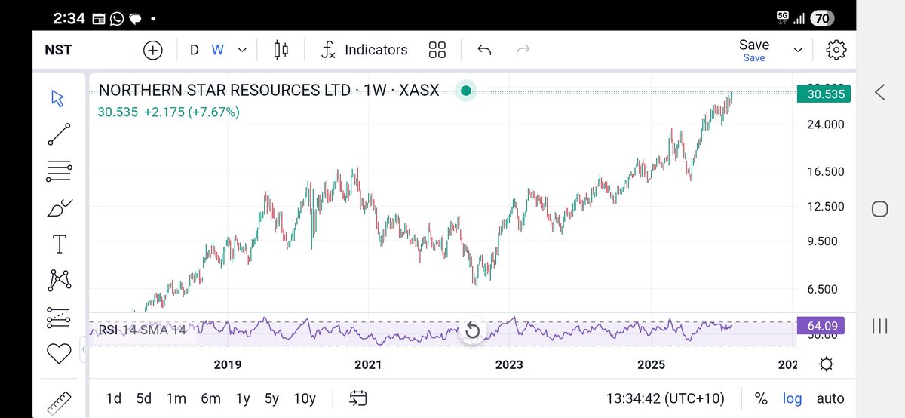The height and width of the screenshot is (418, 905).
Task: Click the green market status dot
Action: [466, 91]
